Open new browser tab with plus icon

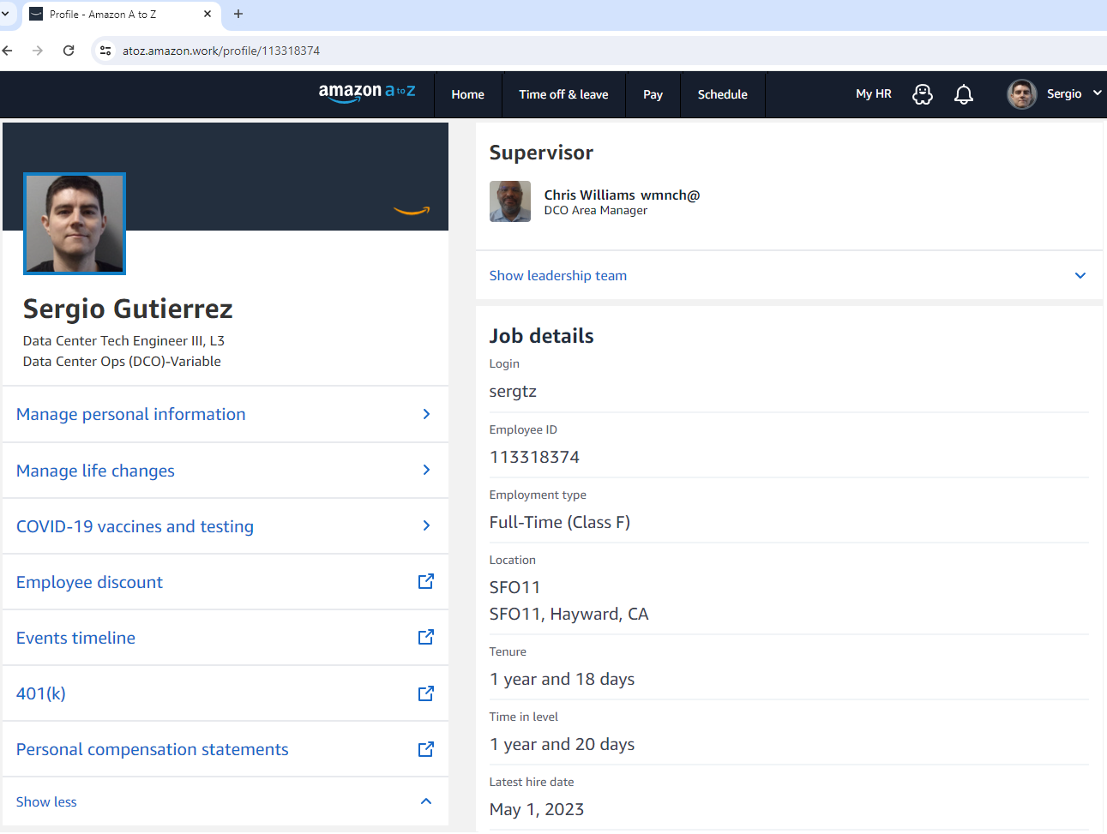click(238, 14)
